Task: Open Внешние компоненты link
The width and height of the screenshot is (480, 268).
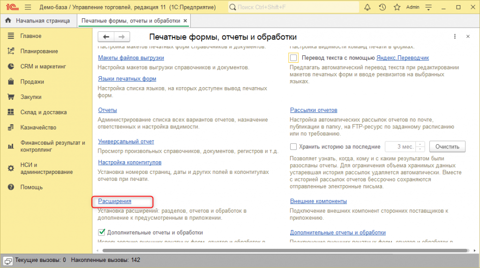Action: pyautogui.click(x=318, y=201)
